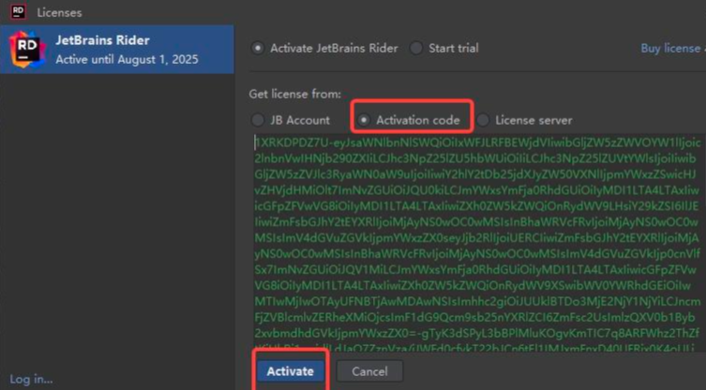This screenshot has height=390, width=706.
Task: Select the 'Activate JetBrains Rider' radio option
Action: (x=258, y=48)
